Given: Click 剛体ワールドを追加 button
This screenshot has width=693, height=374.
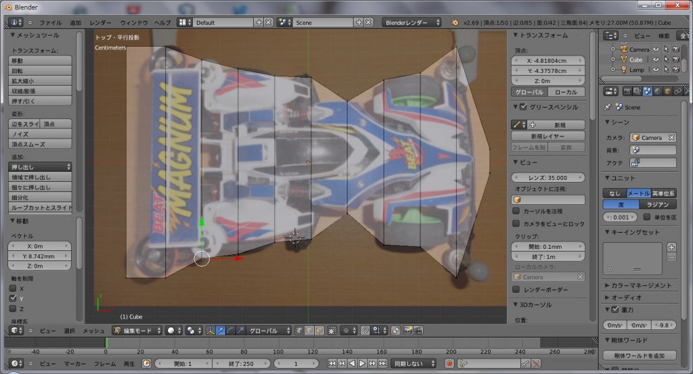Looking at the screenshot, I should [x=640, y=356].
